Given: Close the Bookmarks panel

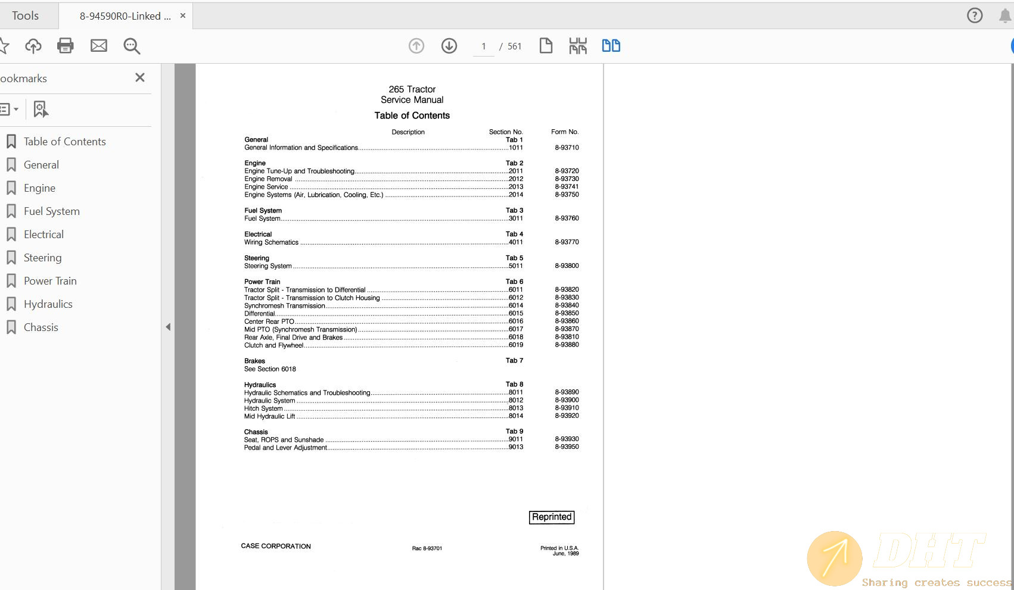Looking at the screenshot, I should point(140,77).
